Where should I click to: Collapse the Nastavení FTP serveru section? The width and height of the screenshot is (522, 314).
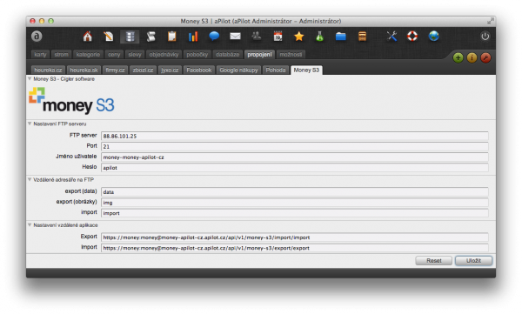[30, 124]
